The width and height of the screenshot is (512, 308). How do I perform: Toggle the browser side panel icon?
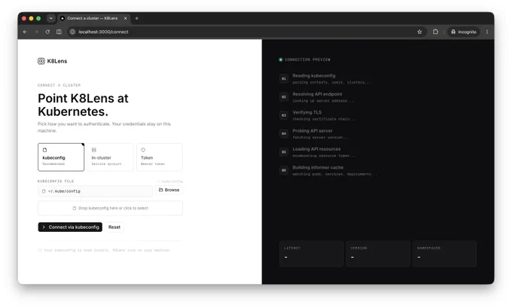click(x=59, y=32)
